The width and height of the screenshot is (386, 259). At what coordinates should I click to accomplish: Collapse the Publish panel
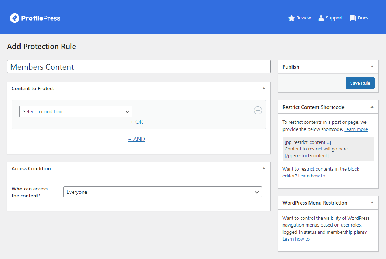(x=372, y=67)
